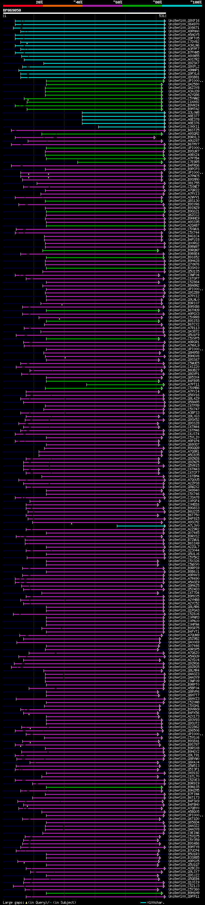Open hit UniRef100_B9VRZ4

[x=184, y=105]
